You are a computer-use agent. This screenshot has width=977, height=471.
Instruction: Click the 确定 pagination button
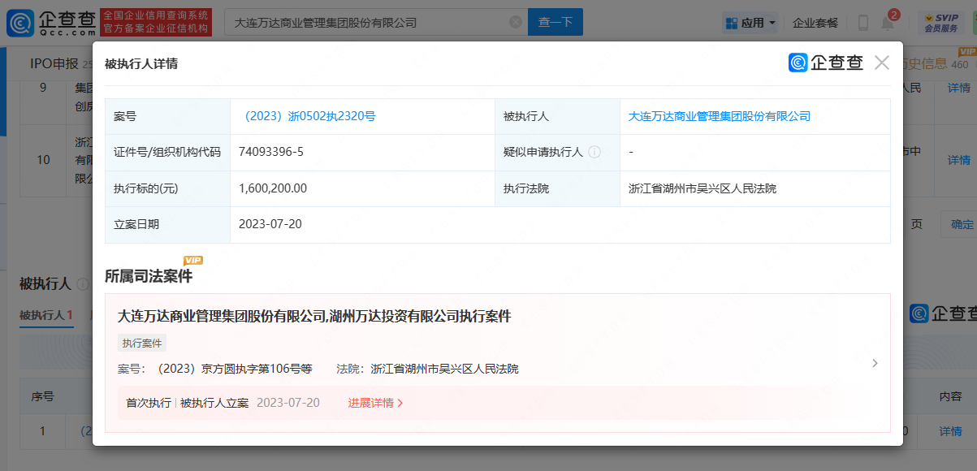962,224
